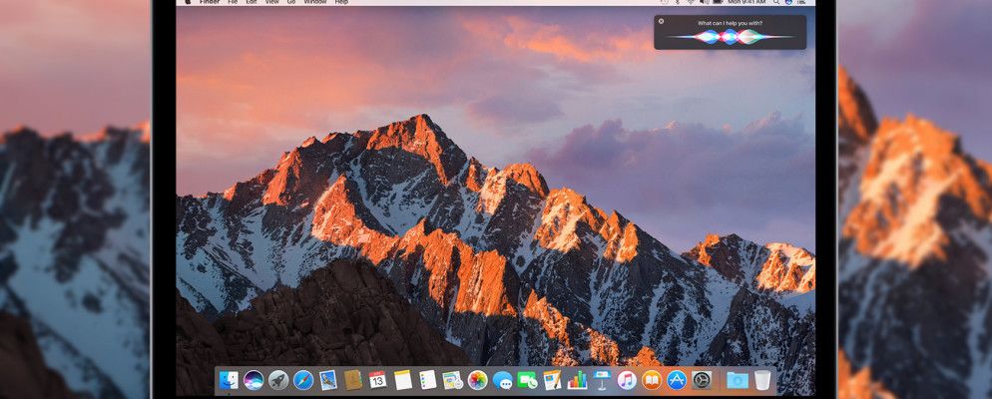Open Messages blue speech bubble icon

pyautogui.click(x=502, y=380)
